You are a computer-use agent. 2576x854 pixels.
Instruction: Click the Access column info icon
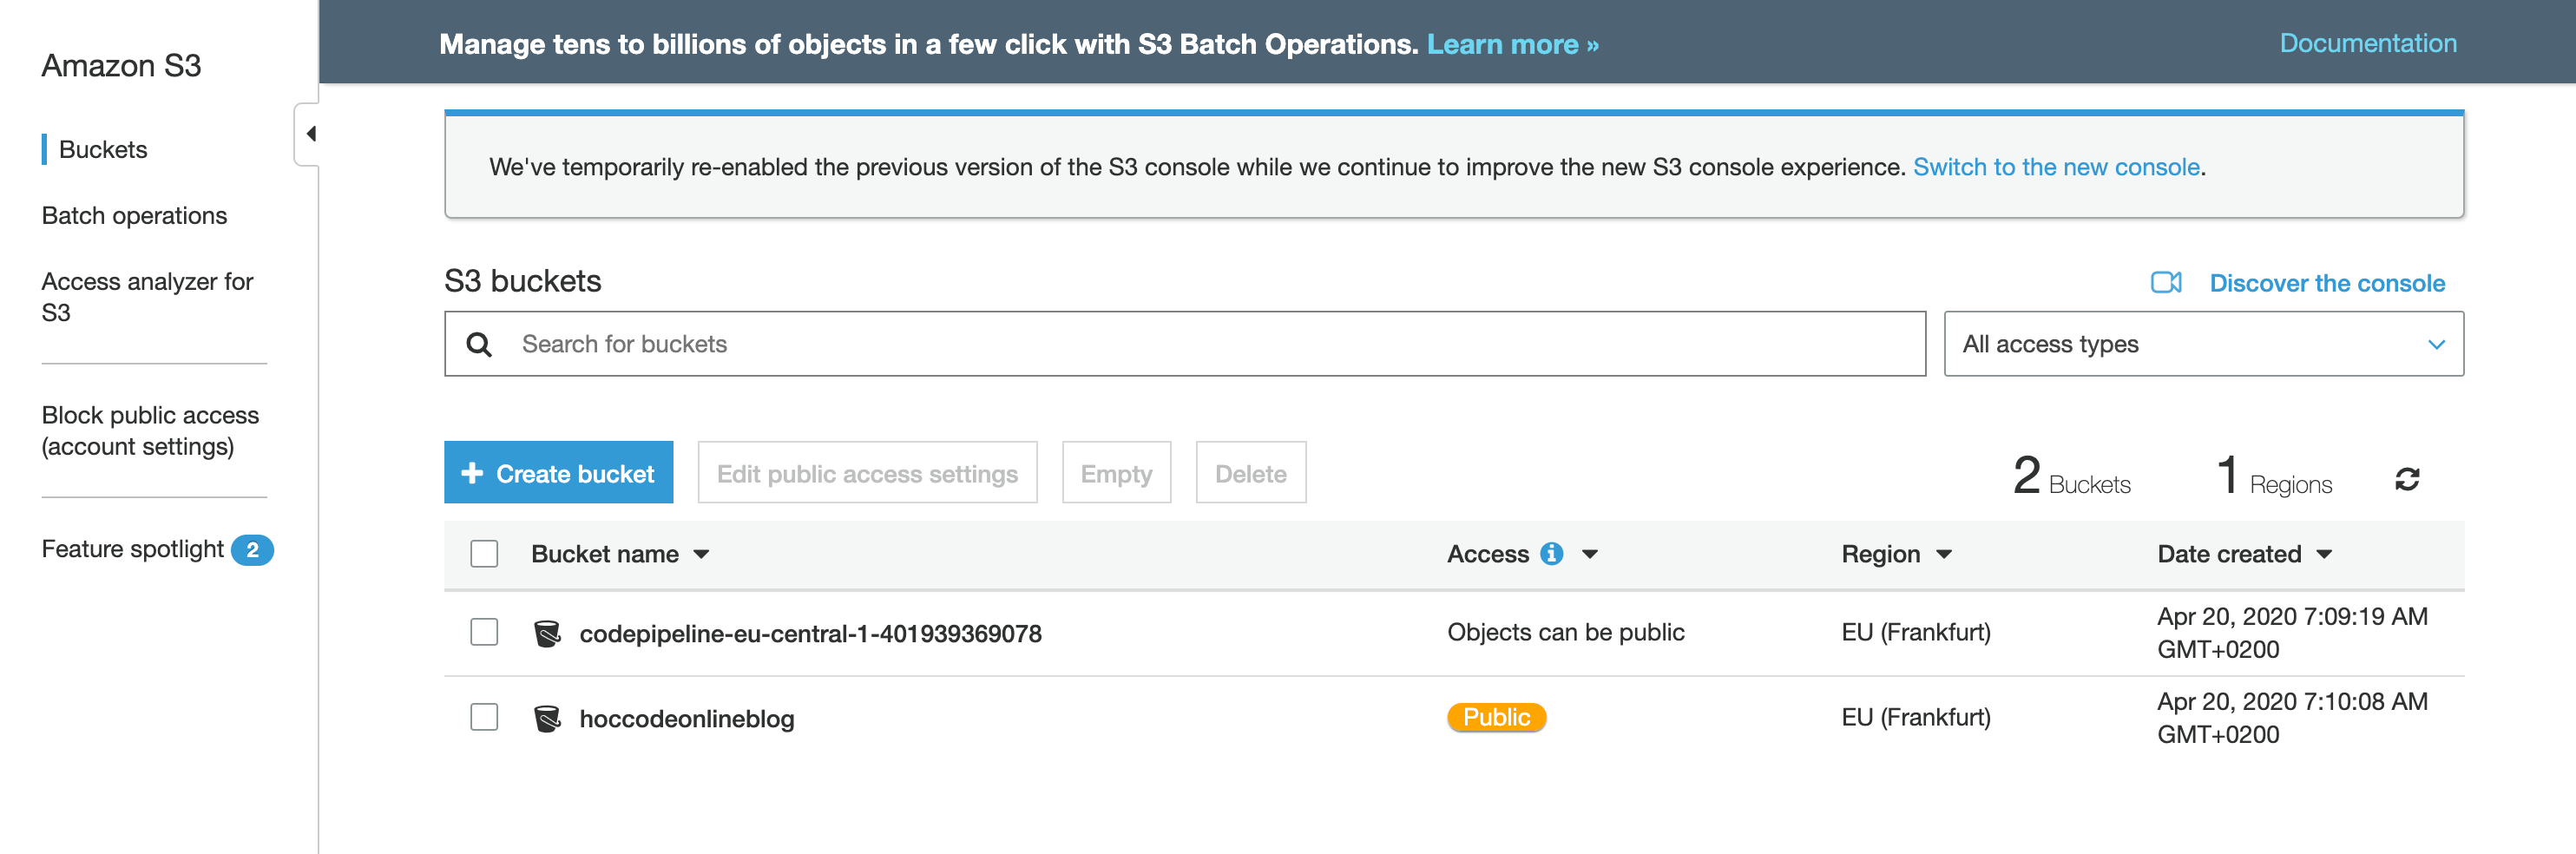pos(1551,554)
